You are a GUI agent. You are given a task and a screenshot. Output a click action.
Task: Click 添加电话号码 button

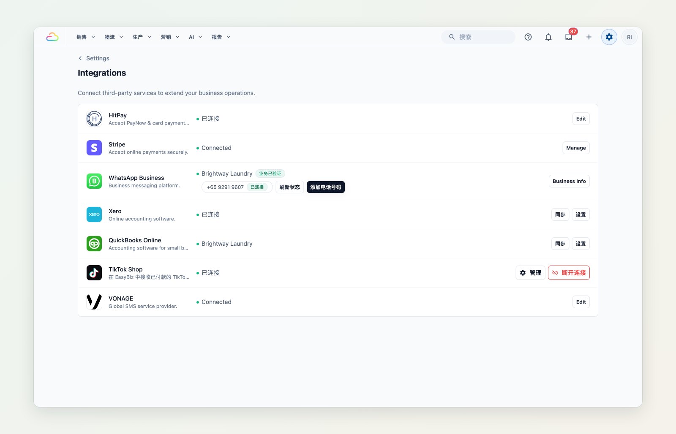tap(326, 187)
